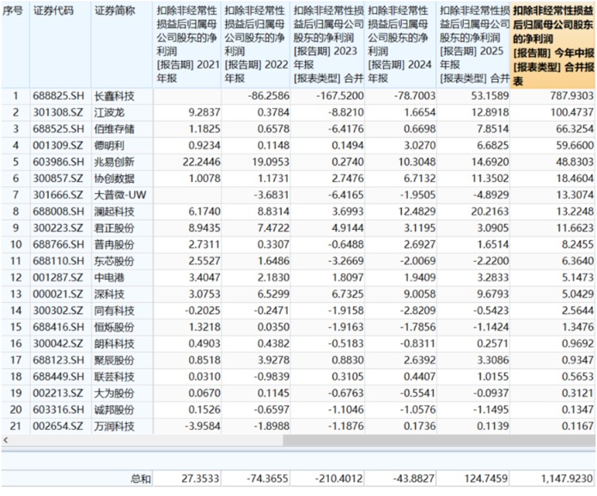Select cell value 59.6600
The image size is (597, 496).
(x=575, y=145)
